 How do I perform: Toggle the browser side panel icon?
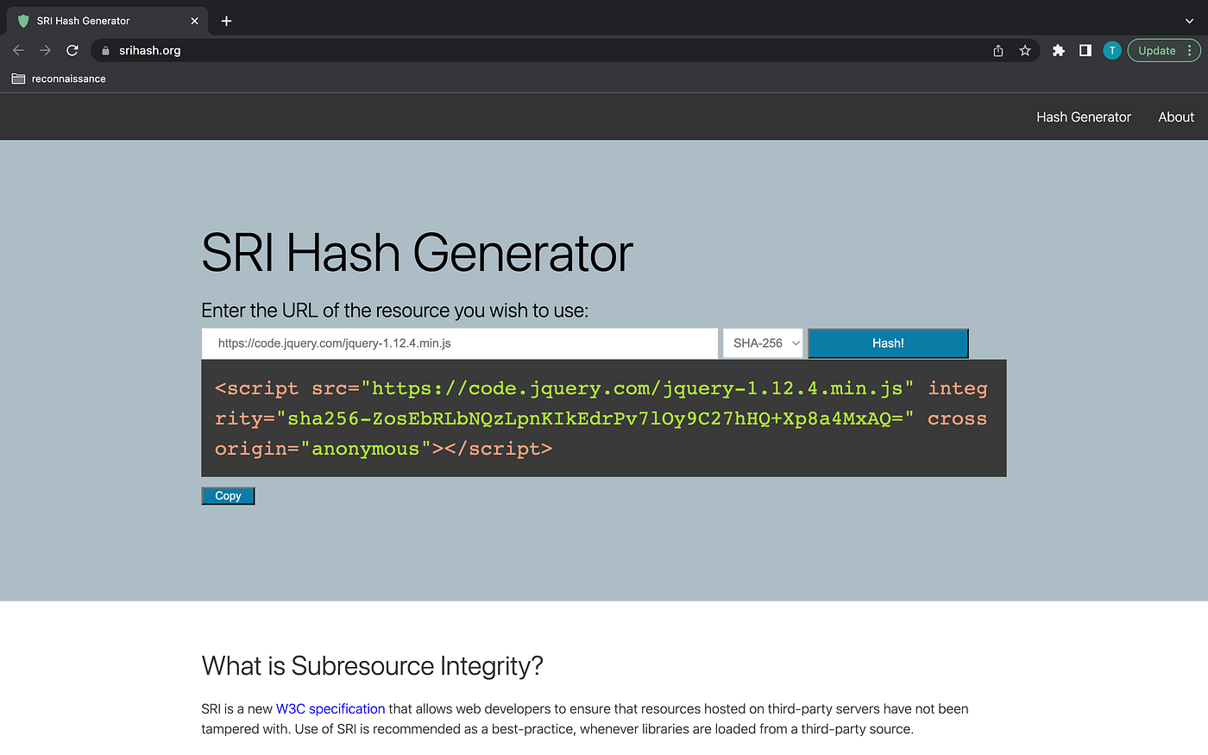[x=1085, y=51]
